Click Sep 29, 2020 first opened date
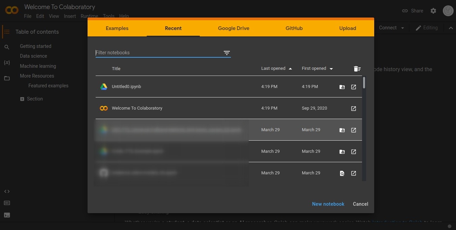456x230 pixels. [x=314, y=108]
